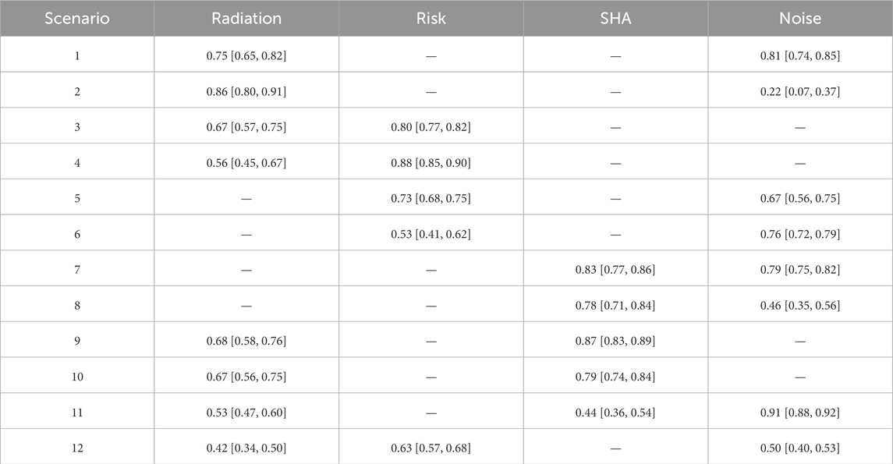The height and width of the screenshot is (464, 893).
Task: Select the SHA column header
Action: 615,19
